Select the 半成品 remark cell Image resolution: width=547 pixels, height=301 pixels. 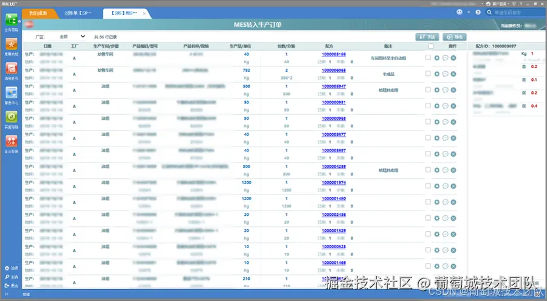click(388, 74)
